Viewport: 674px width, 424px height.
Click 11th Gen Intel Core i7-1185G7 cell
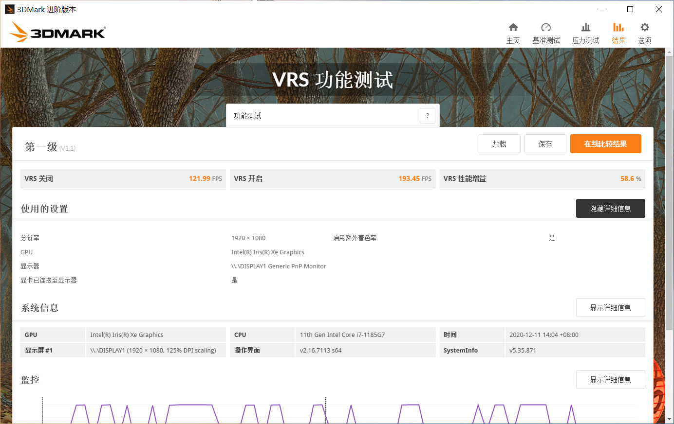pos(365,335)
